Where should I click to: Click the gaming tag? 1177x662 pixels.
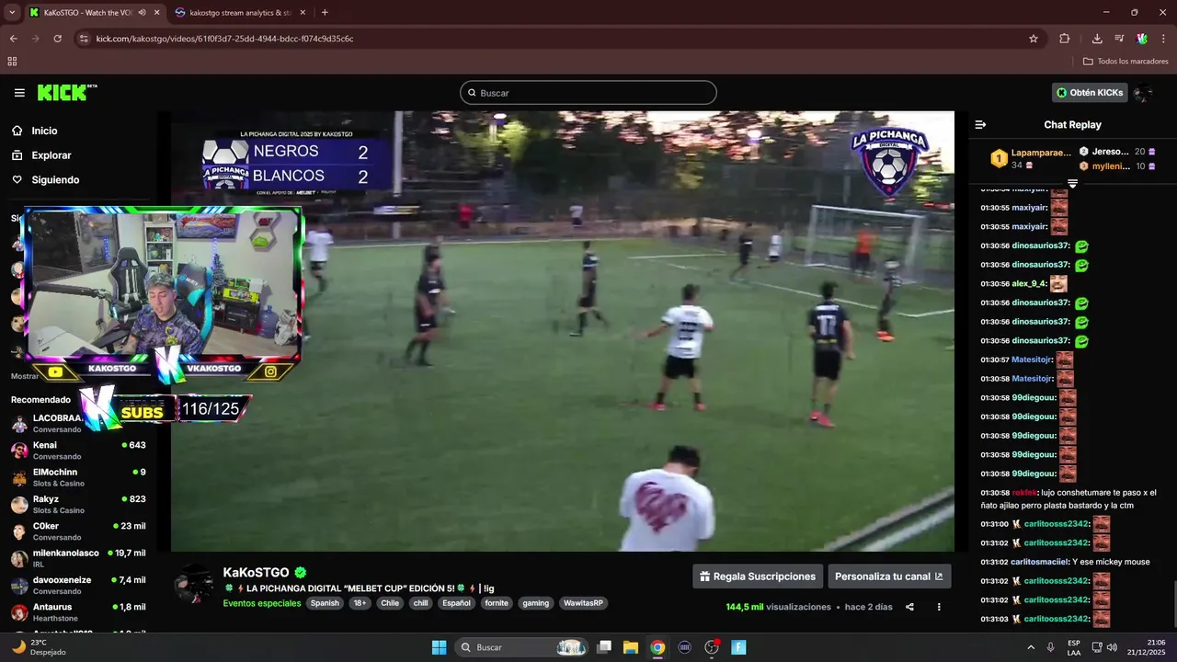pyautogui.click(x=536, y=603)
